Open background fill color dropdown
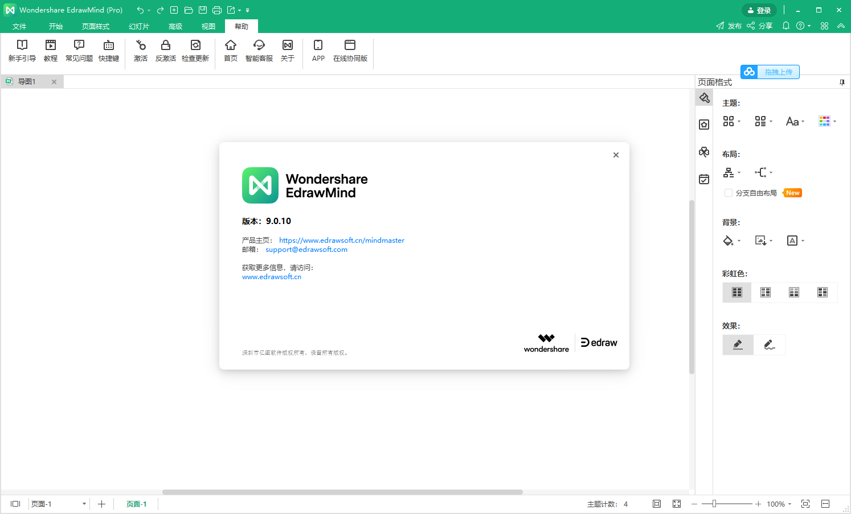This screenshot has height=514, width=851. click(732, 241)
